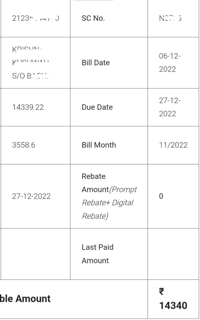Image resolution: width=200 pixels, height=320 pixels.
Task: Click the rupee symbol above 14340
Action: [161, 292]
